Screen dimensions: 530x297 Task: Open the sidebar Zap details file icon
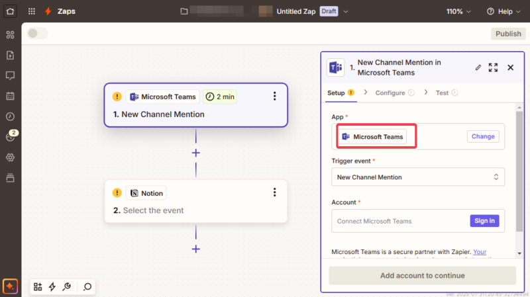pos(10,55)
